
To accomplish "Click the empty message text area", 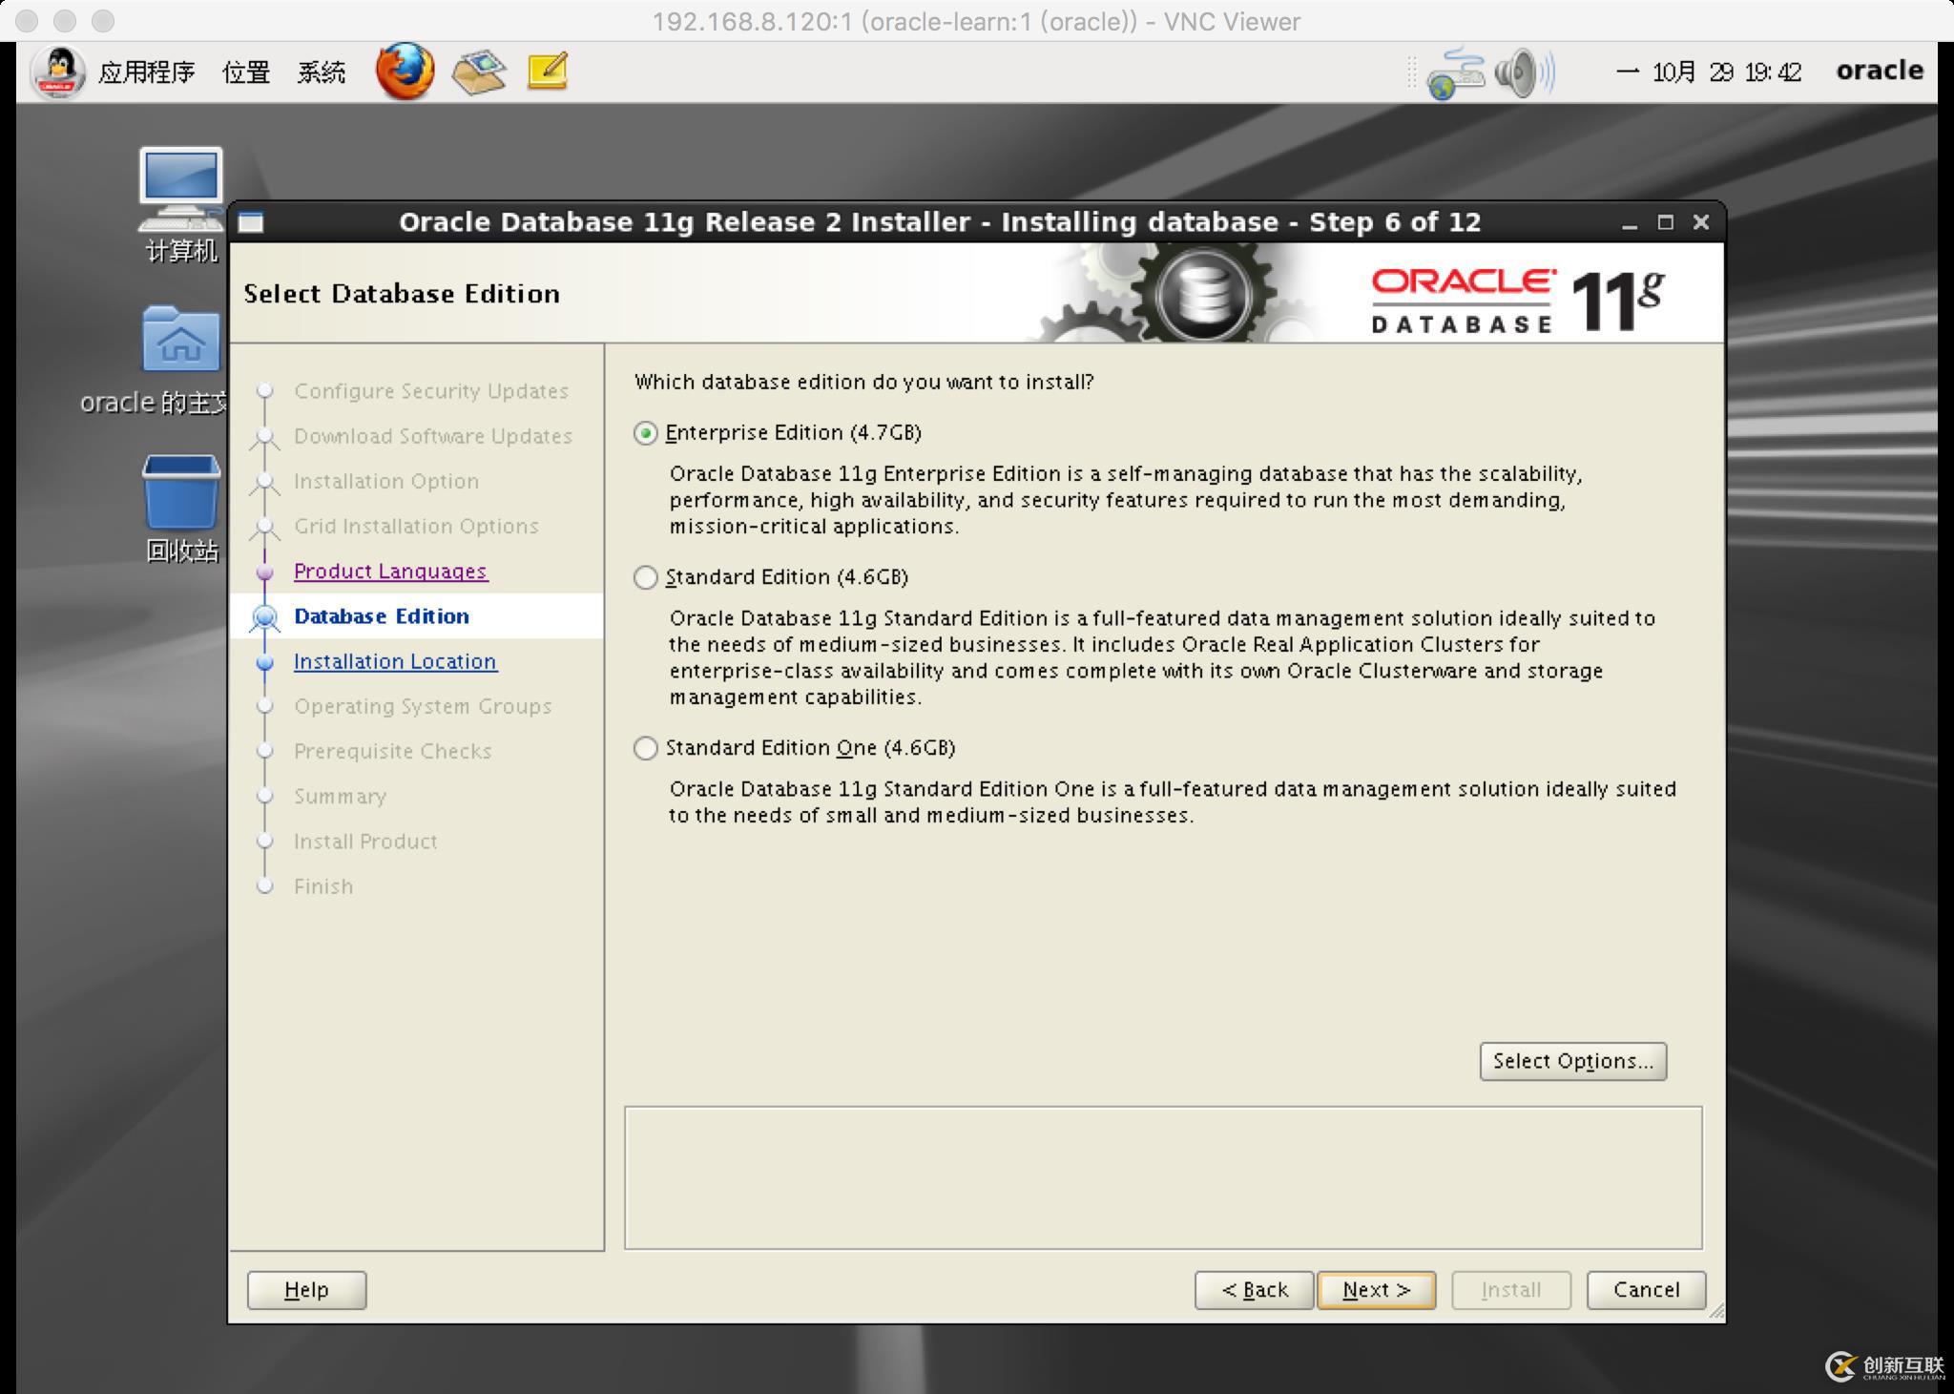I will pyautogui.click(x=1163, y=1177).
